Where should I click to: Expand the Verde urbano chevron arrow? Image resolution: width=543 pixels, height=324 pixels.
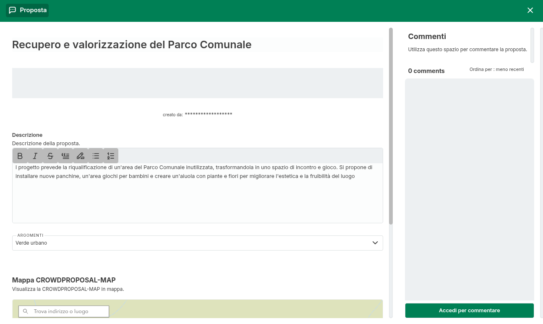375,243
